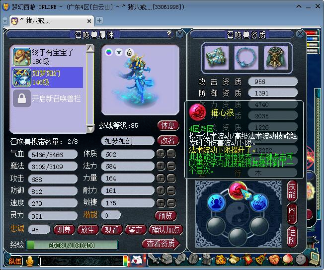
Task: Decrease 体质 with the minus button
Action: (171, 154)
